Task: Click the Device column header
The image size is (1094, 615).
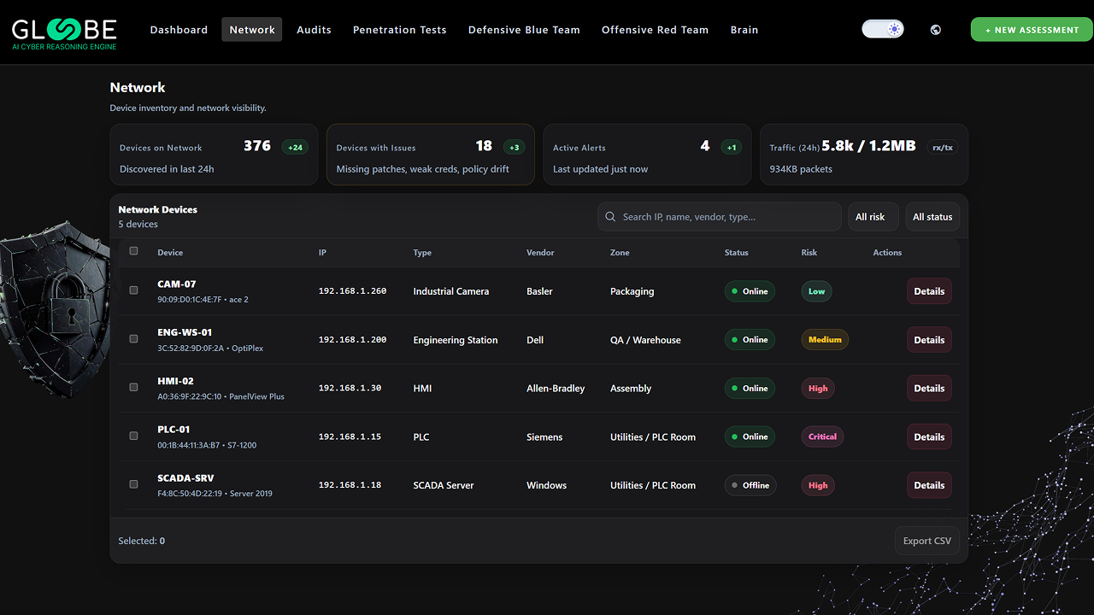Action: point(170,253)
